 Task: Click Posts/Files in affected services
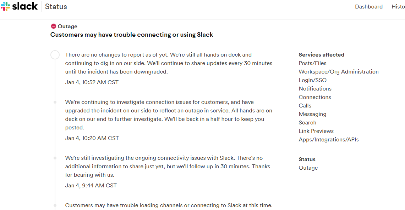coord(312,63)
